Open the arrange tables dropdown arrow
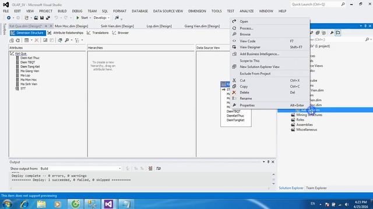 coord(82,40)
